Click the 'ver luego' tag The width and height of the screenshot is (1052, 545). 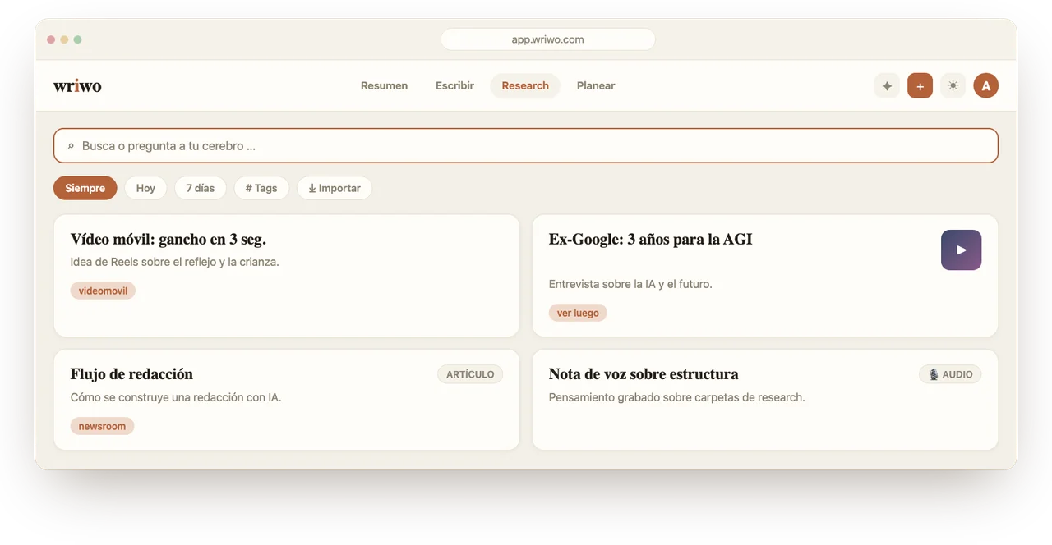578,313
